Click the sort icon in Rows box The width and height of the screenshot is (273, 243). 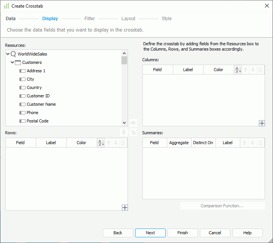coord(101,143)
